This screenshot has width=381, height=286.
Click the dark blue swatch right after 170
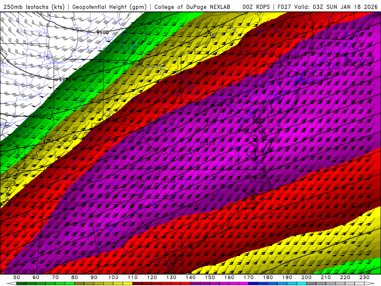coord(253,284)
